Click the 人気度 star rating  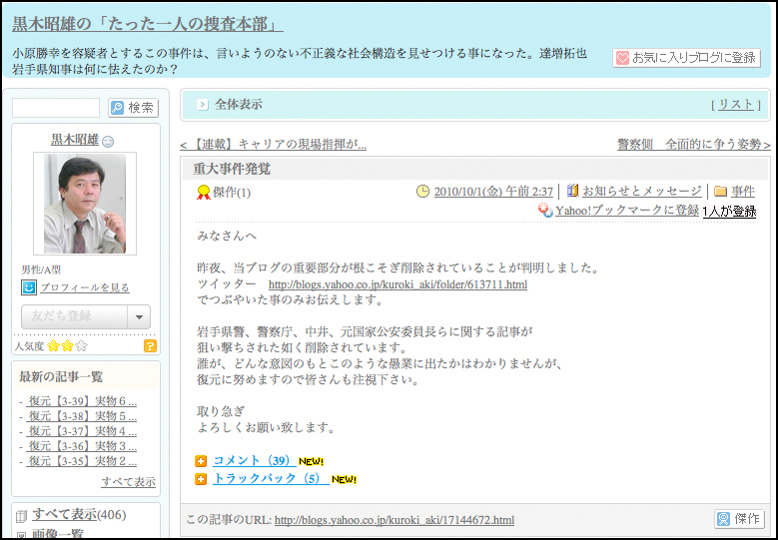[67, 346]
